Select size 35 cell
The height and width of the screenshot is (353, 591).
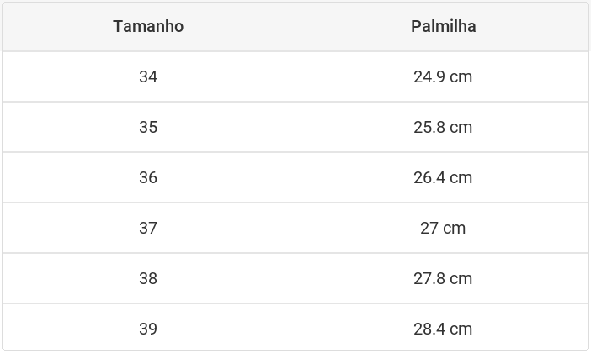[148, 127]
